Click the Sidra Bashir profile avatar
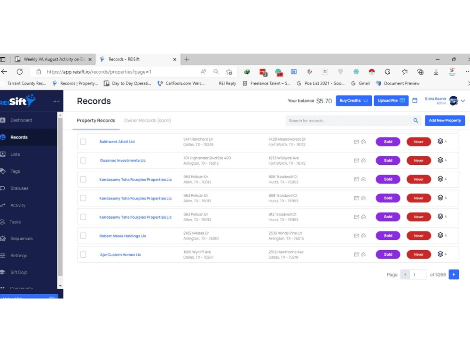 point(454,100)
